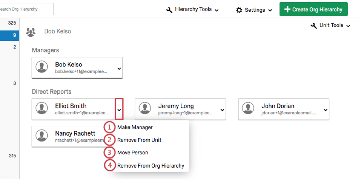Click John Dorian's avatar icon
Screen dimensions: 358x179
pyautogui.click(x=248, y=109)
